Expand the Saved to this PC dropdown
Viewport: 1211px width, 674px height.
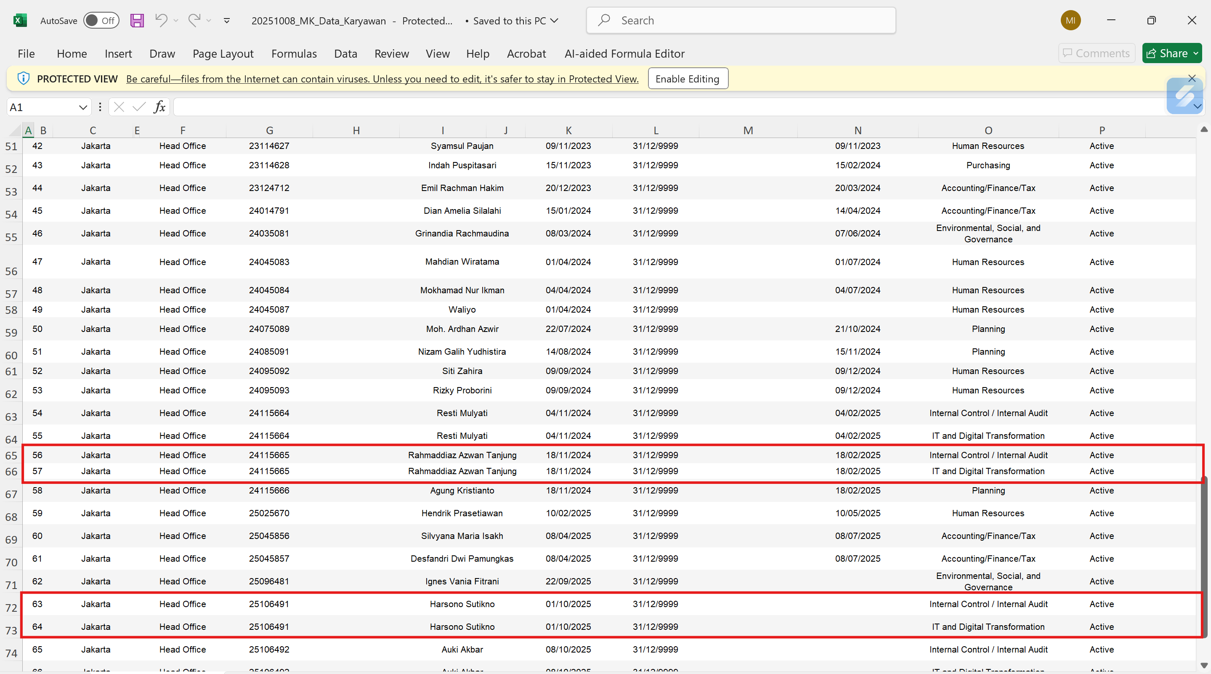point(554,20)
